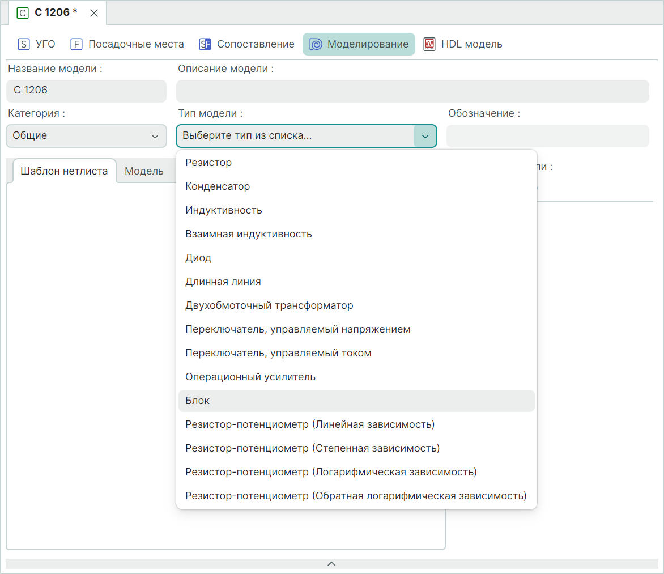Switch to Посадочные места tab
The image size is (664, 574).
pyautogui.click(x=127, y=44)
